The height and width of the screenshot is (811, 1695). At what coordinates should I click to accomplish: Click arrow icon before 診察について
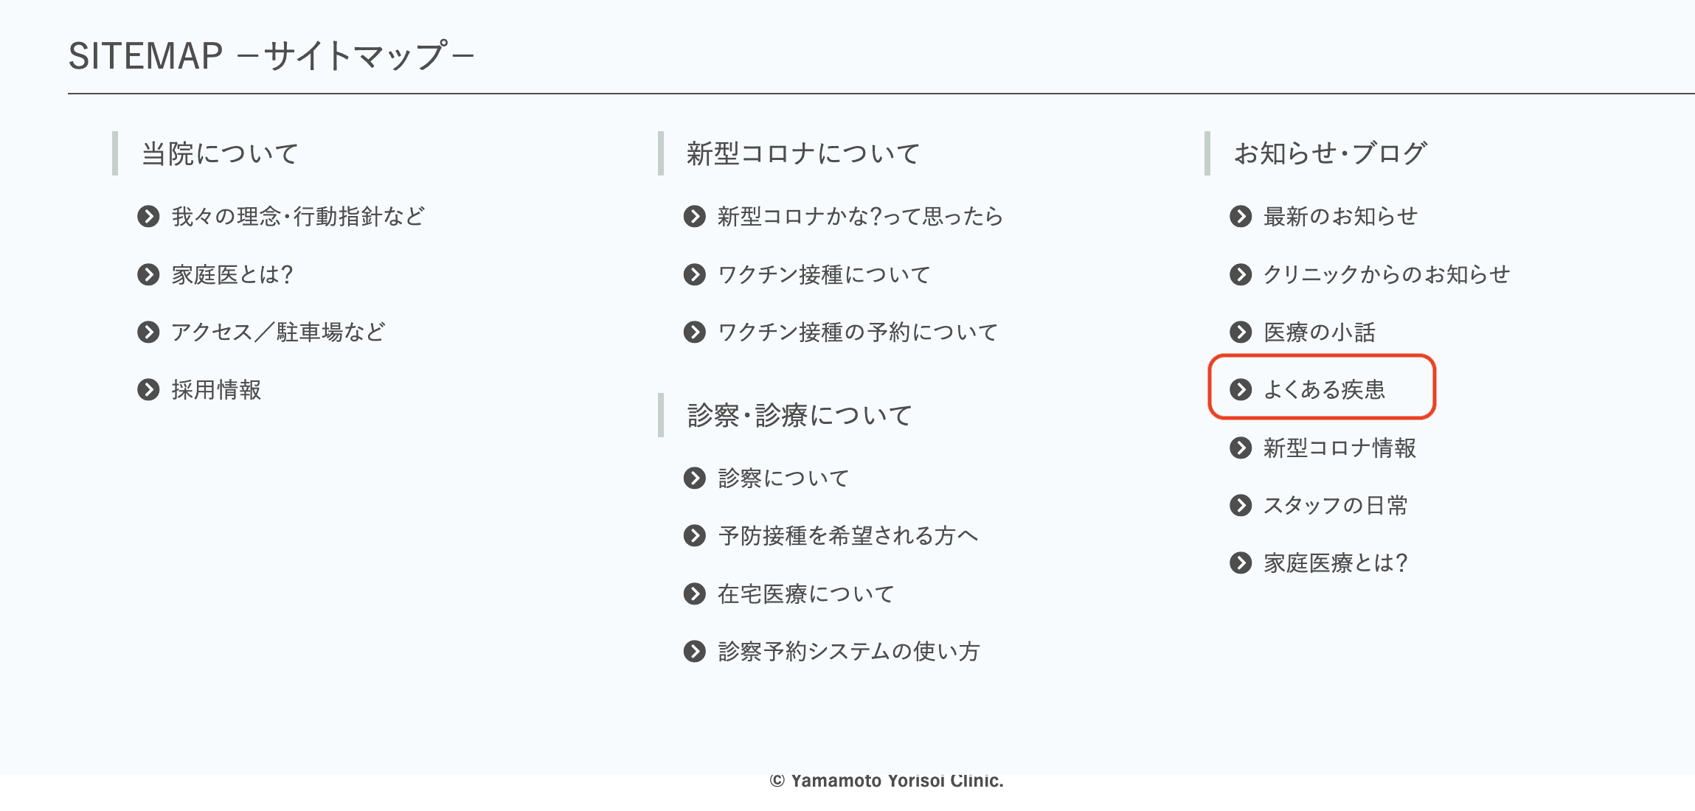[x=694, y=478]
